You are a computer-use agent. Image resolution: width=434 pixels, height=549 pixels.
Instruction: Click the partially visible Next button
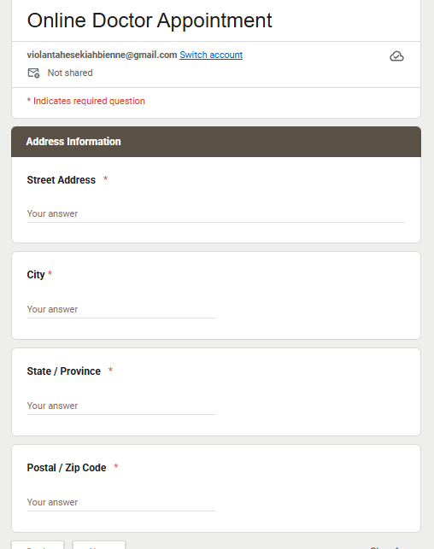click(99, 545)
